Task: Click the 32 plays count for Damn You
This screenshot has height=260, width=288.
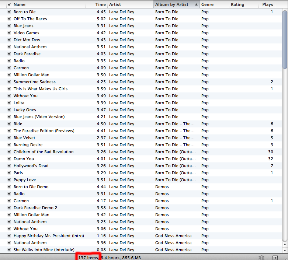Action: coord(271,159)
